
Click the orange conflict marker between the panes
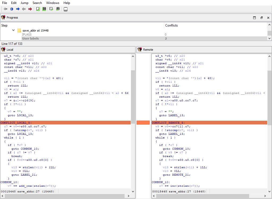(x=143, y=123)
